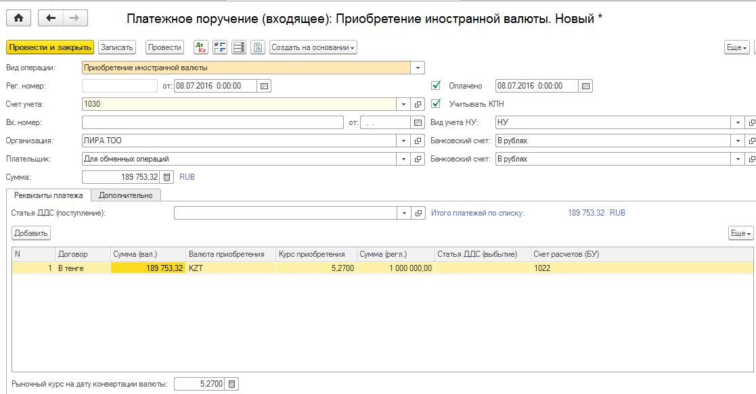This screenshot has height=394, width=756.
Task: Open Плательщик item form icon
Action: (x=418, y=159)
